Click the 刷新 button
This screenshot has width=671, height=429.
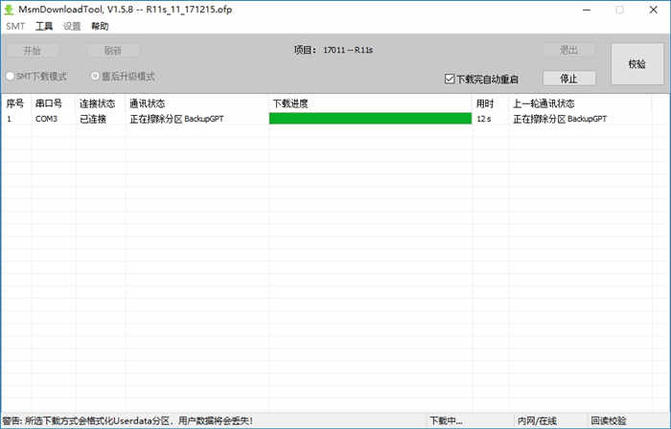(x=113, y=51)
